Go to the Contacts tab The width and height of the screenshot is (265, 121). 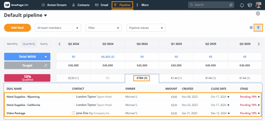pos(81,5)
